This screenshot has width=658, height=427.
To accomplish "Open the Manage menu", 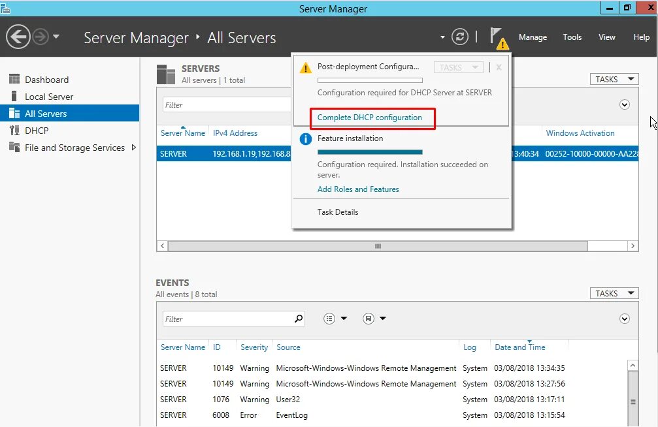I will [x=533, y=37].
